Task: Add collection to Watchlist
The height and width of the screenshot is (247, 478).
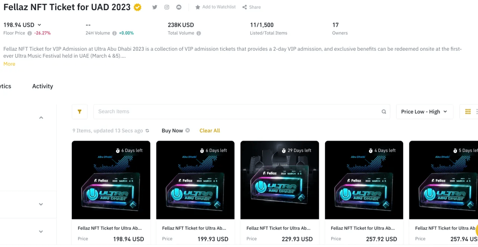Action: point(215,7)
